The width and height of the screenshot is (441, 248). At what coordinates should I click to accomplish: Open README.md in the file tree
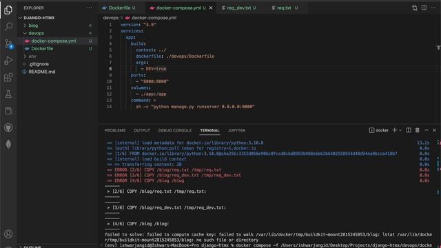click(x=41, y=72)
